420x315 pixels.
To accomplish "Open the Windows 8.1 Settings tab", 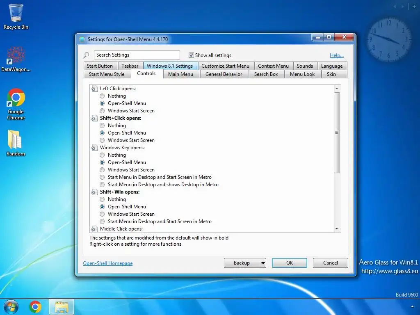I will pos(170,66).
